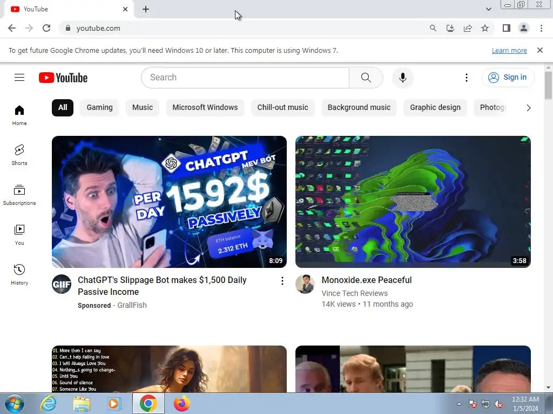Open Windows Explorer folder from taskbar
553x414 pixels.
point(82,403)
